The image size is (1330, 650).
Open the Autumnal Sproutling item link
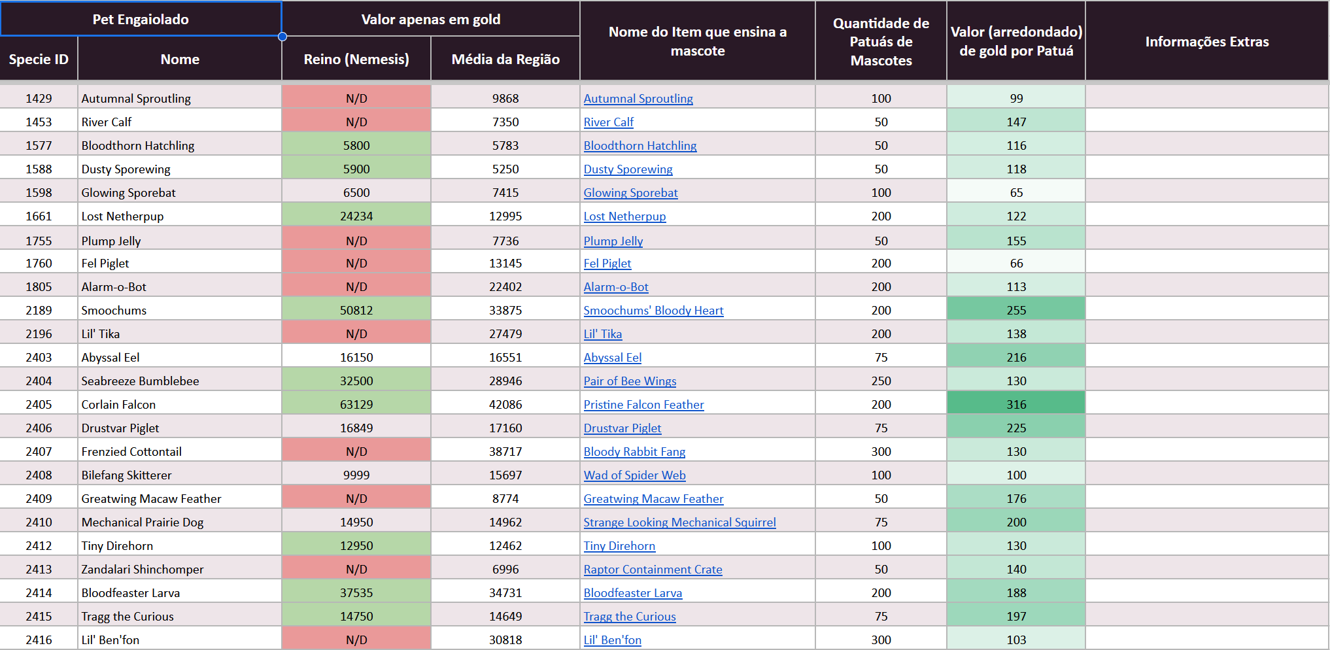[638, 98]
